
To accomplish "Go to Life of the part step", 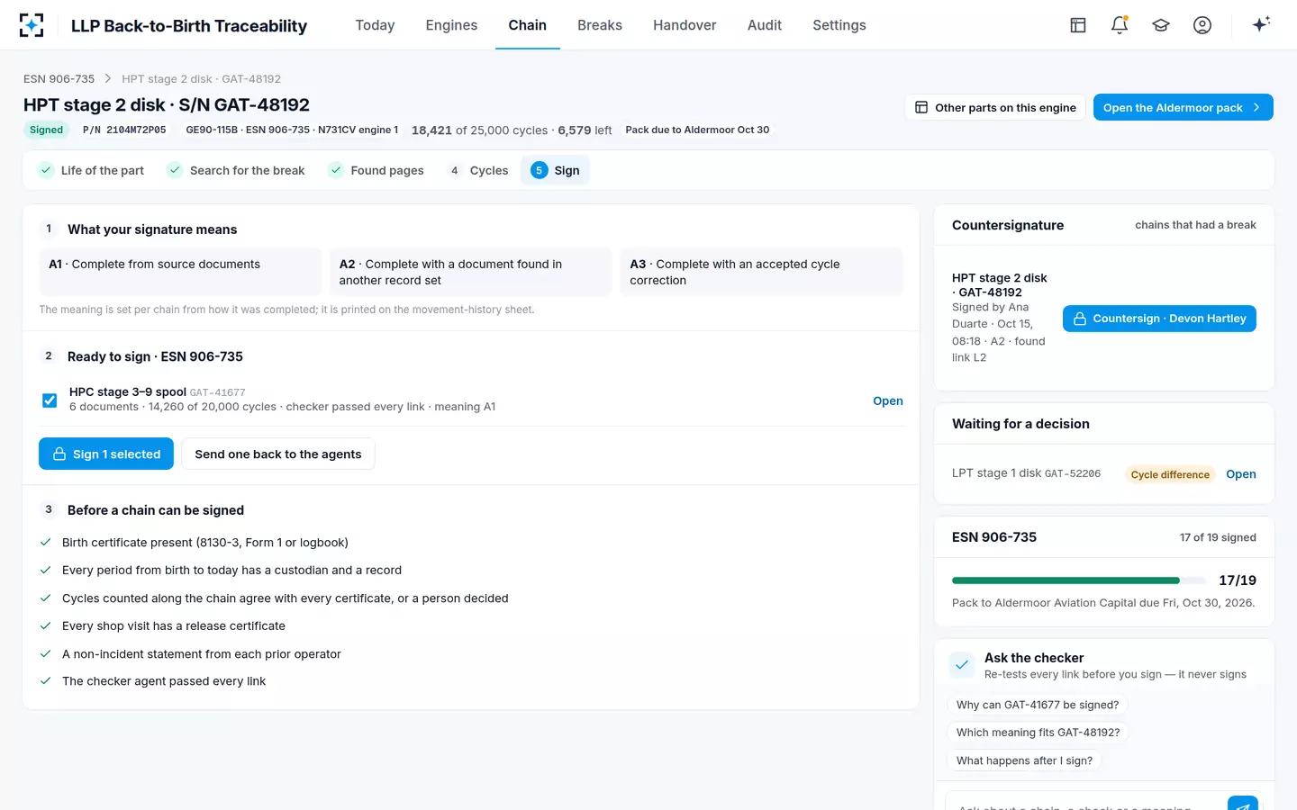I will 92,170.
